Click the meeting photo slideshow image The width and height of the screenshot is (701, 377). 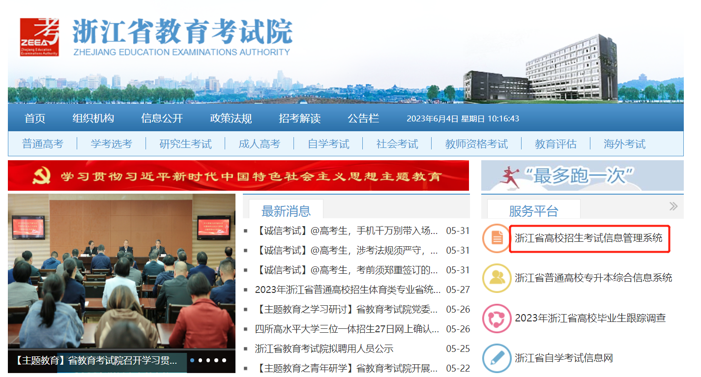click(121, 271)
